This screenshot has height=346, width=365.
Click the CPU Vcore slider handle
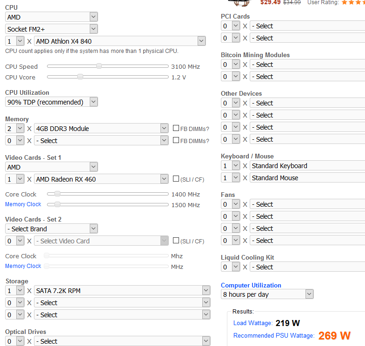[x=80, y=77]
